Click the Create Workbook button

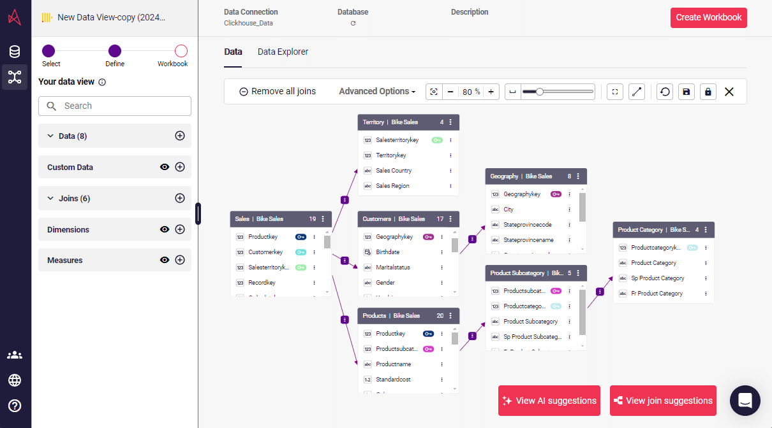click(x=708, y=18)
